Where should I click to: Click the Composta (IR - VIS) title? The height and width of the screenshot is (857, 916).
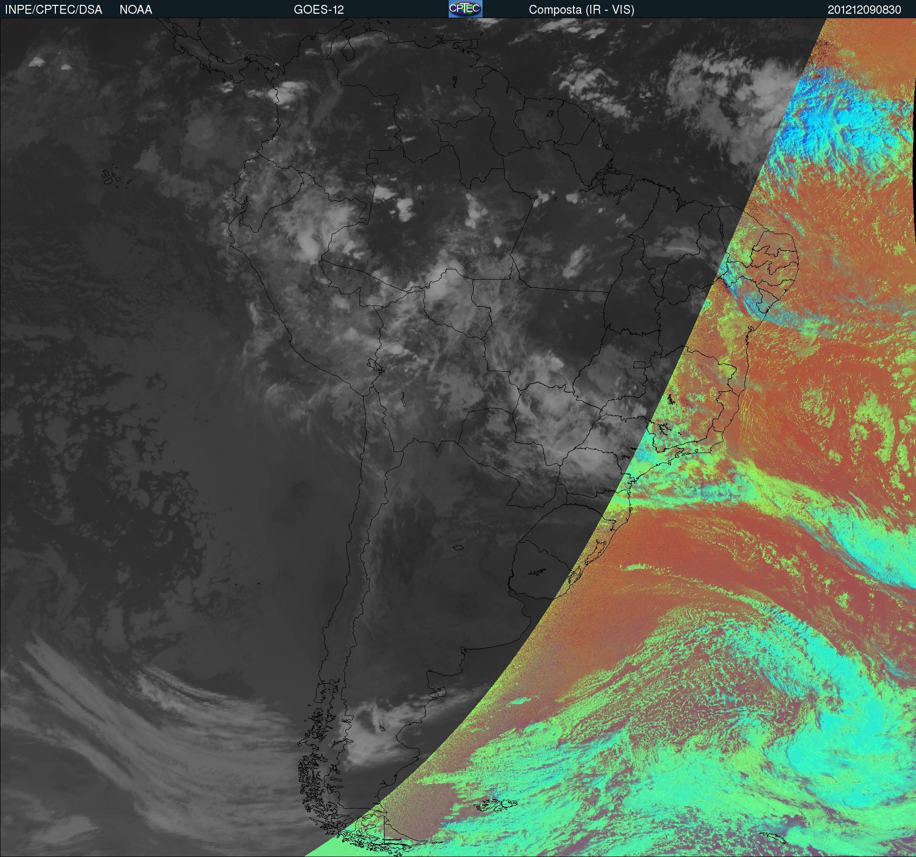tap(581, 10)
